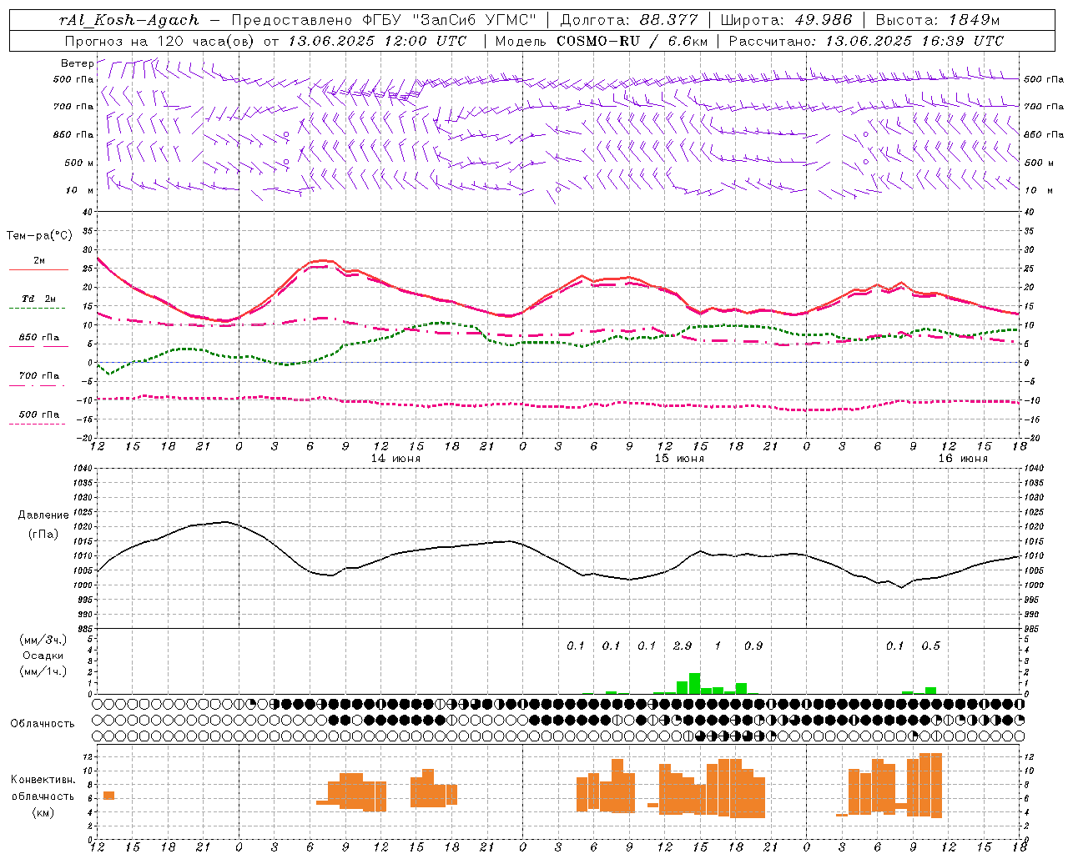Select the 500 м wind level label on left
1068x854 pixels.
[x=80, y=163]
